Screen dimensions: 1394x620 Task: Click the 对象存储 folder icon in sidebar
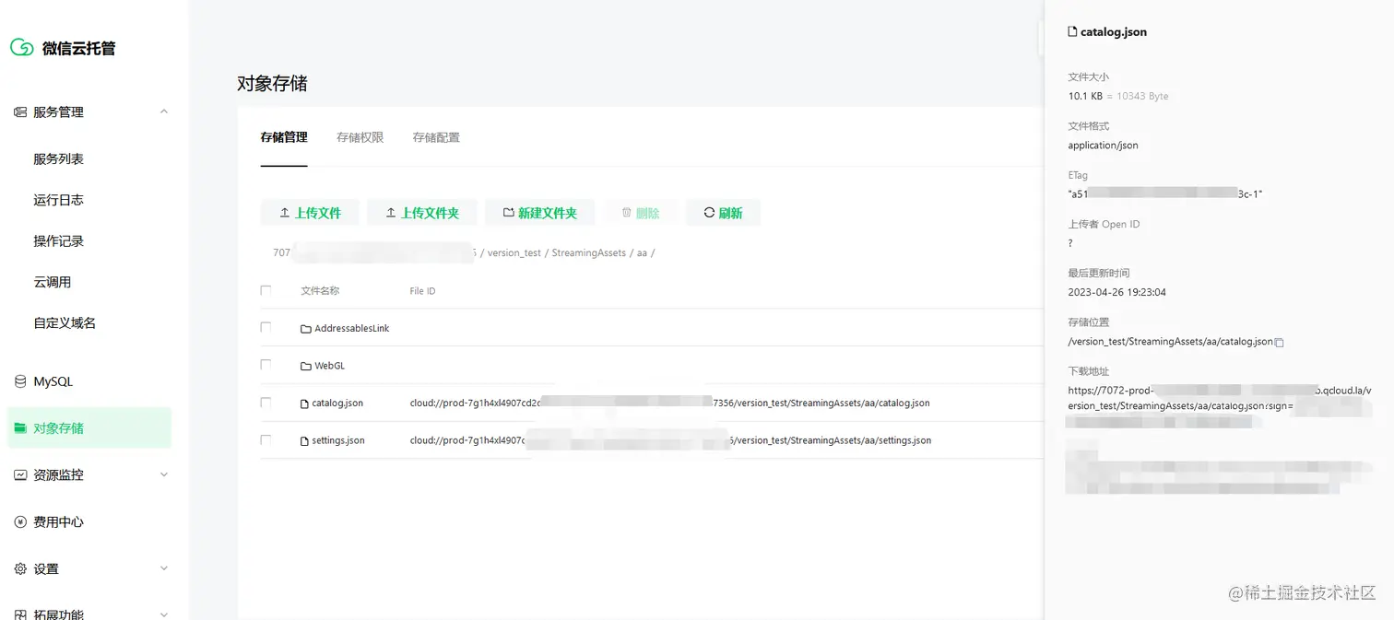[x=20, y=428]
